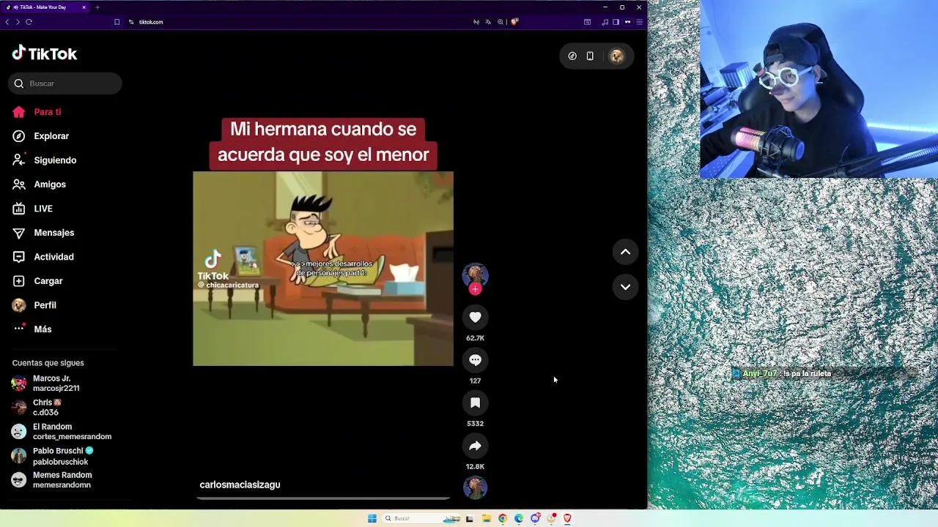The image size is (938, 527).
Task: Click the circular icon beside the phone icon
Action: [572, 56]
